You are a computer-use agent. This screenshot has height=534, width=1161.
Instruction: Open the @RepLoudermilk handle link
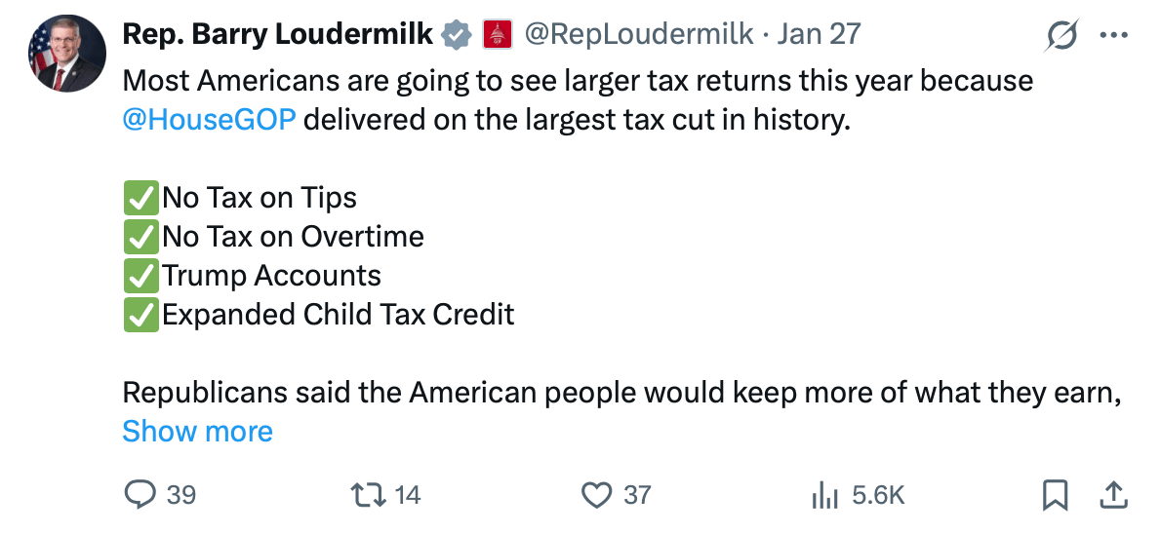tap(639, 34)
